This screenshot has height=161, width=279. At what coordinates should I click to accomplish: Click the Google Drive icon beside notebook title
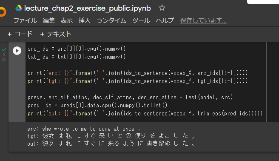pyautogui.click(x=19, y=8)
